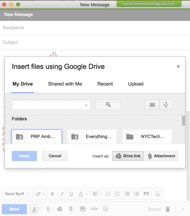Click the Insert button
Viewport: 190px width, 216px height.
(24, 156)
